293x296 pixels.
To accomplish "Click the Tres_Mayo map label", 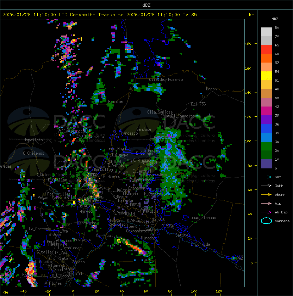I will (x=116, y=149).
